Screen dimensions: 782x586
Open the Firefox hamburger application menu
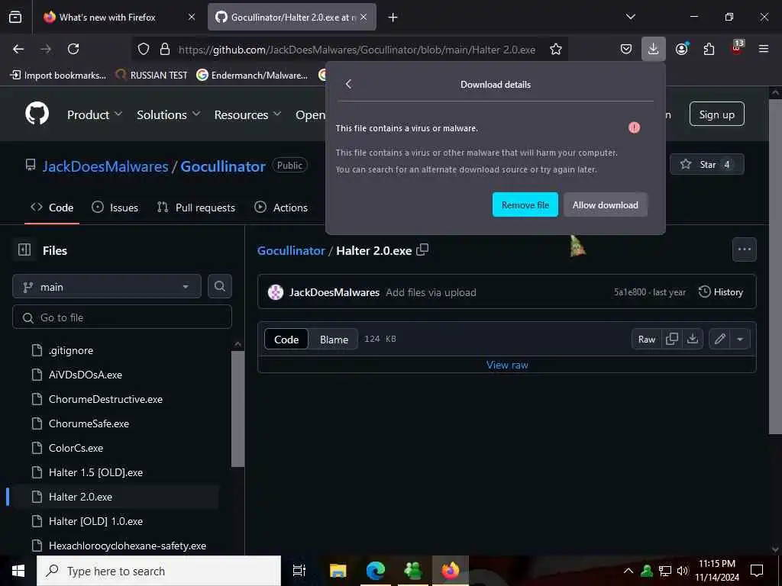tap(764, 49)
